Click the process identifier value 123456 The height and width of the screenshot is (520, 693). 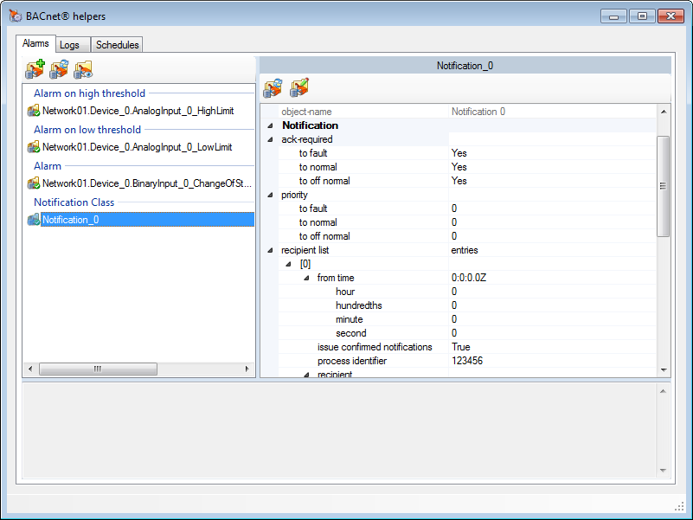[467, 361]
